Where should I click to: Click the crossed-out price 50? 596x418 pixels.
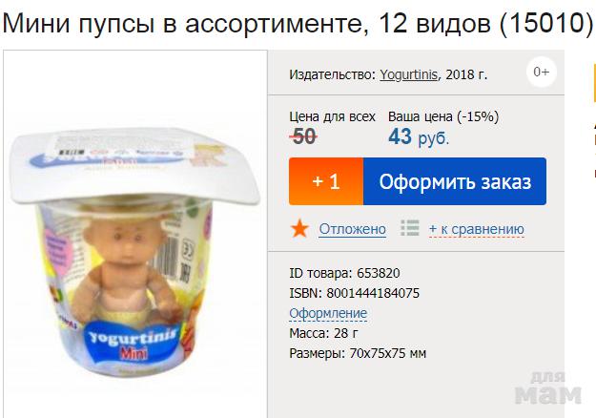click(303, 136)
